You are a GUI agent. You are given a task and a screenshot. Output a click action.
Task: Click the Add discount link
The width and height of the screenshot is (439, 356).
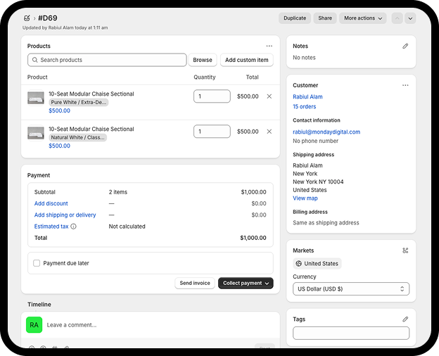(x=51, y=203)
